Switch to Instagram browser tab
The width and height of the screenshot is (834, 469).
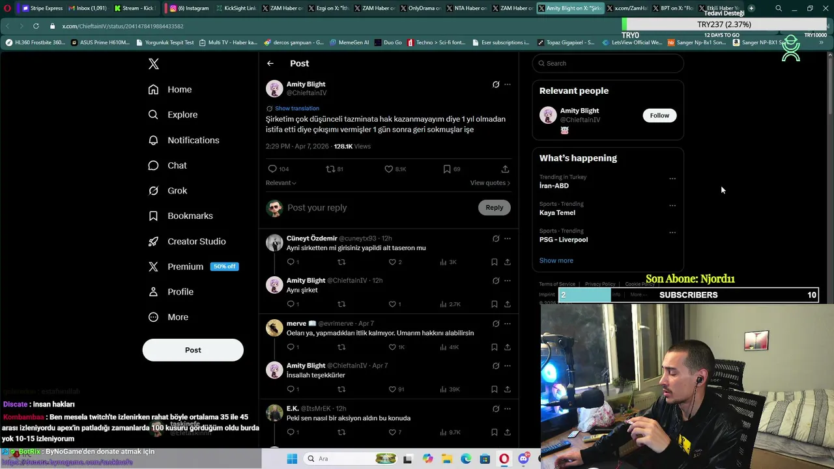pyautogui.click(x=191, y=8)
